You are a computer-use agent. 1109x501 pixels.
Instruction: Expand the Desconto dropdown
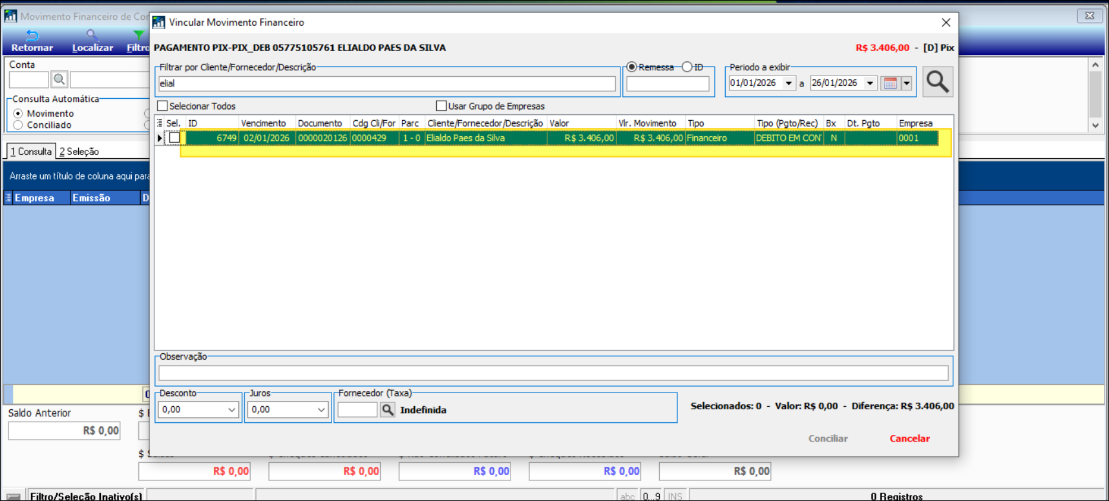click(x=231, y=410)
